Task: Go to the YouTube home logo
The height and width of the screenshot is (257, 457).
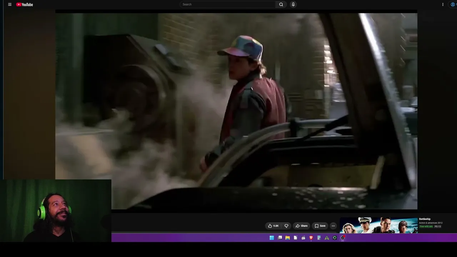Action: (25, 5)
